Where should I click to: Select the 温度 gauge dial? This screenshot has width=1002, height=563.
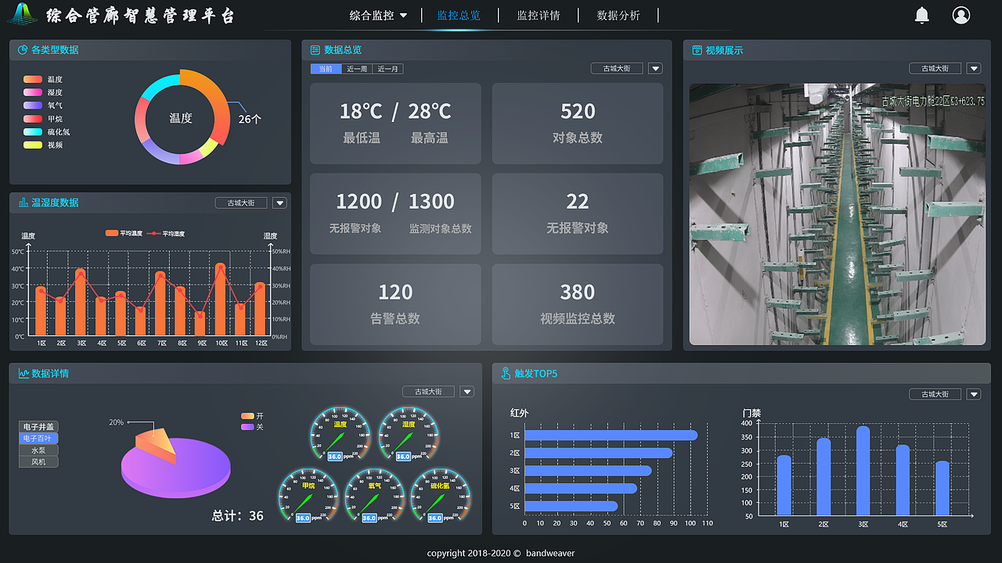pos(340,434)
